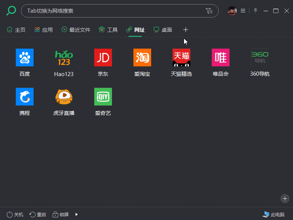Click the 重启 restart button
The height and width of the screenshot is (220, 293).
pyautogui.click(x=38, y=214)
